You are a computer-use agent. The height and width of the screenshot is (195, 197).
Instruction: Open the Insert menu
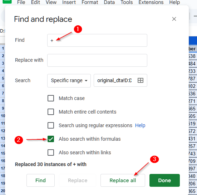[69, 2]
